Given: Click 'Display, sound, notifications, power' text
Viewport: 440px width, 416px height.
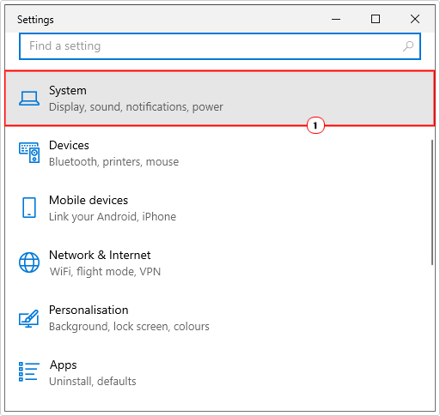Looking at the screenshot, I should [136, 107].
